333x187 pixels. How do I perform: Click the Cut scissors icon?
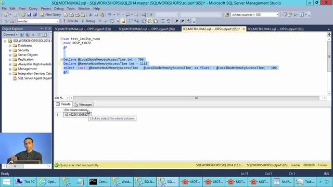pyautogui.click(x=91, y=15)
